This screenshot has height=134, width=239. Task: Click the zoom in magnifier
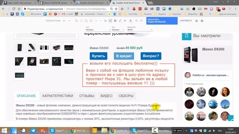tap(136, 21)
